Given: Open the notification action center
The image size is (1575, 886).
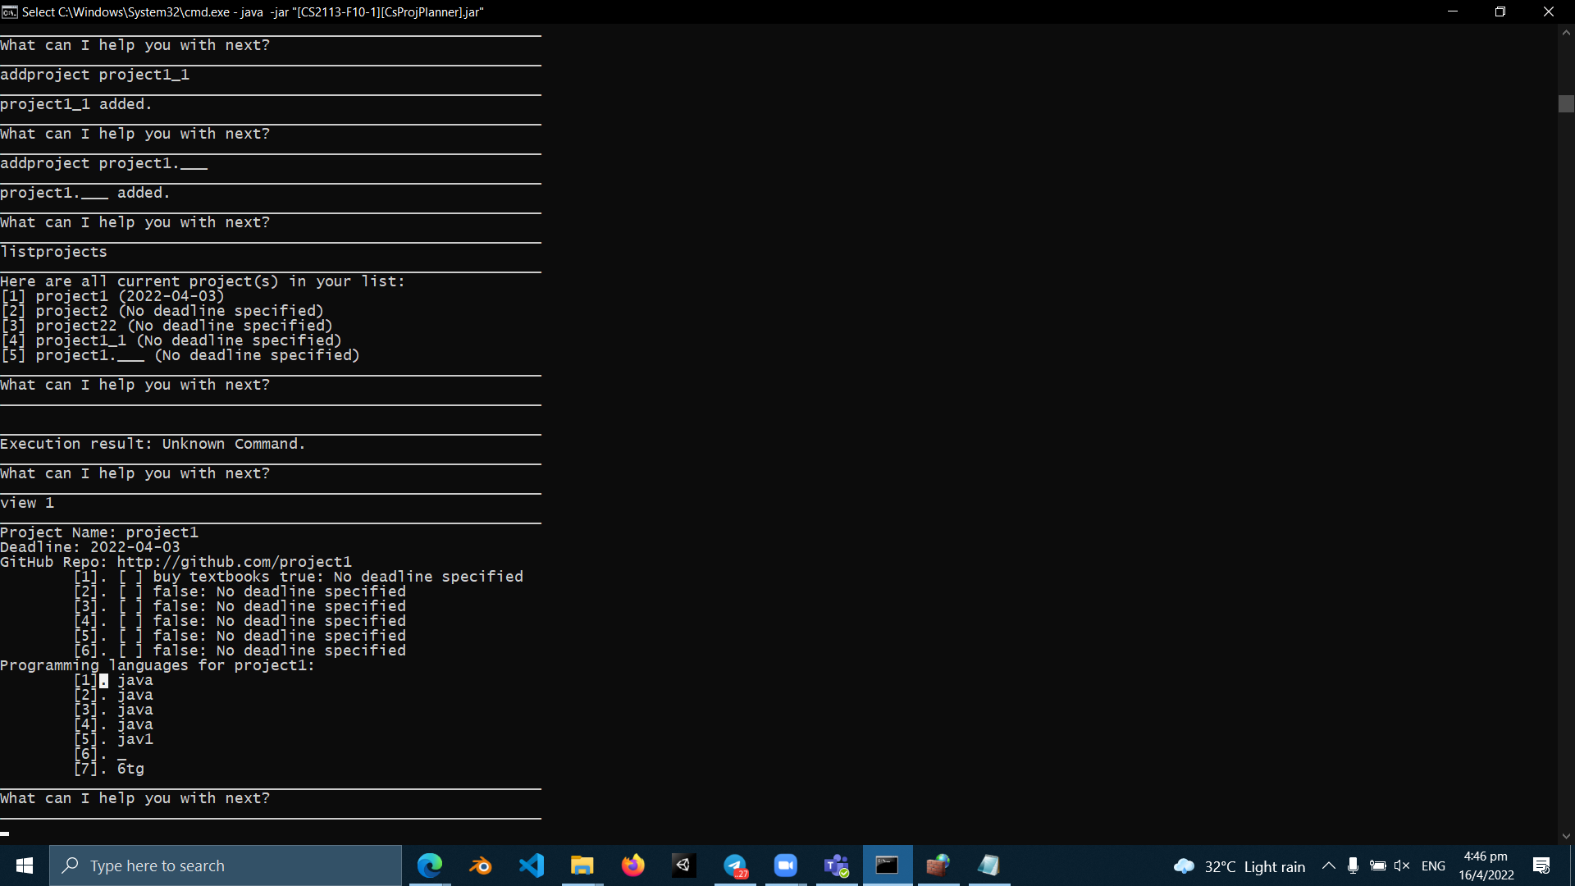Looking at the screenshot, I should [x=1541, y=865].
